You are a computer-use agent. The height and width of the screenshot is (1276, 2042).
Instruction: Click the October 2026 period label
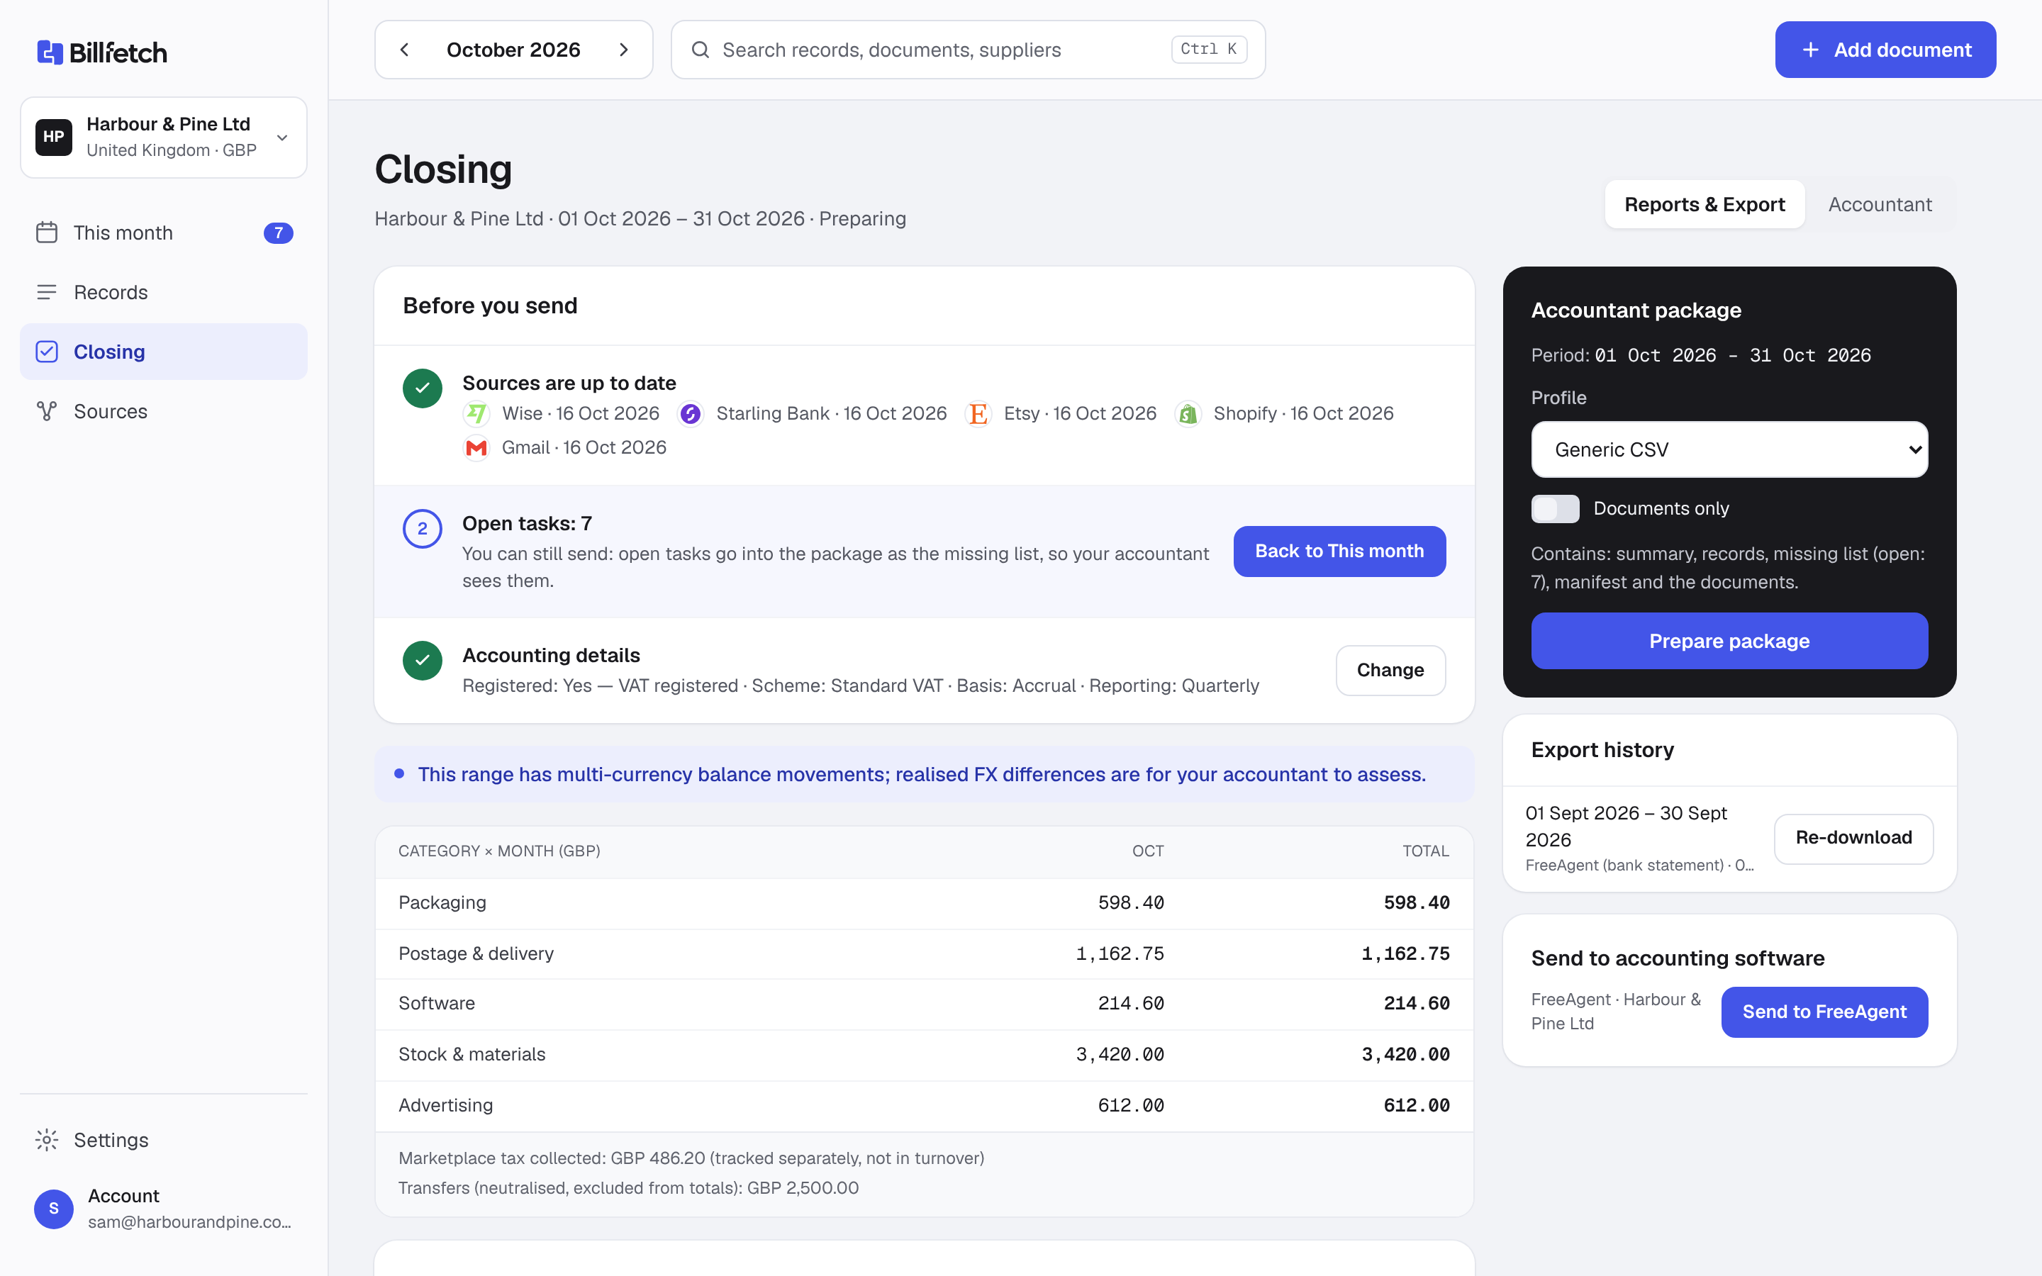click(513, 50)
